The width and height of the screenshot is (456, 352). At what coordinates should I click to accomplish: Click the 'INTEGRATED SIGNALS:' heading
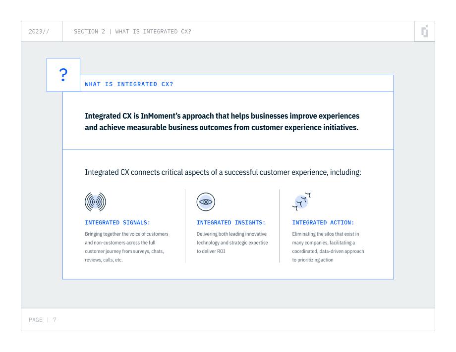pyautogui.click(x=117, y=222)
